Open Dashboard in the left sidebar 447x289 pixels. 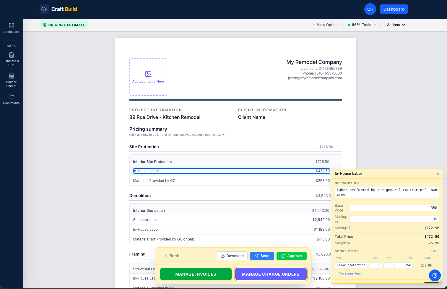pos(11,28)
